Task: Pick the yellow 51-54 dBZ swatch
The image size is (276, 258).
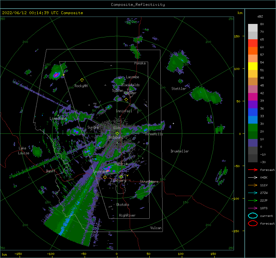Action: (x=253, y=66)
